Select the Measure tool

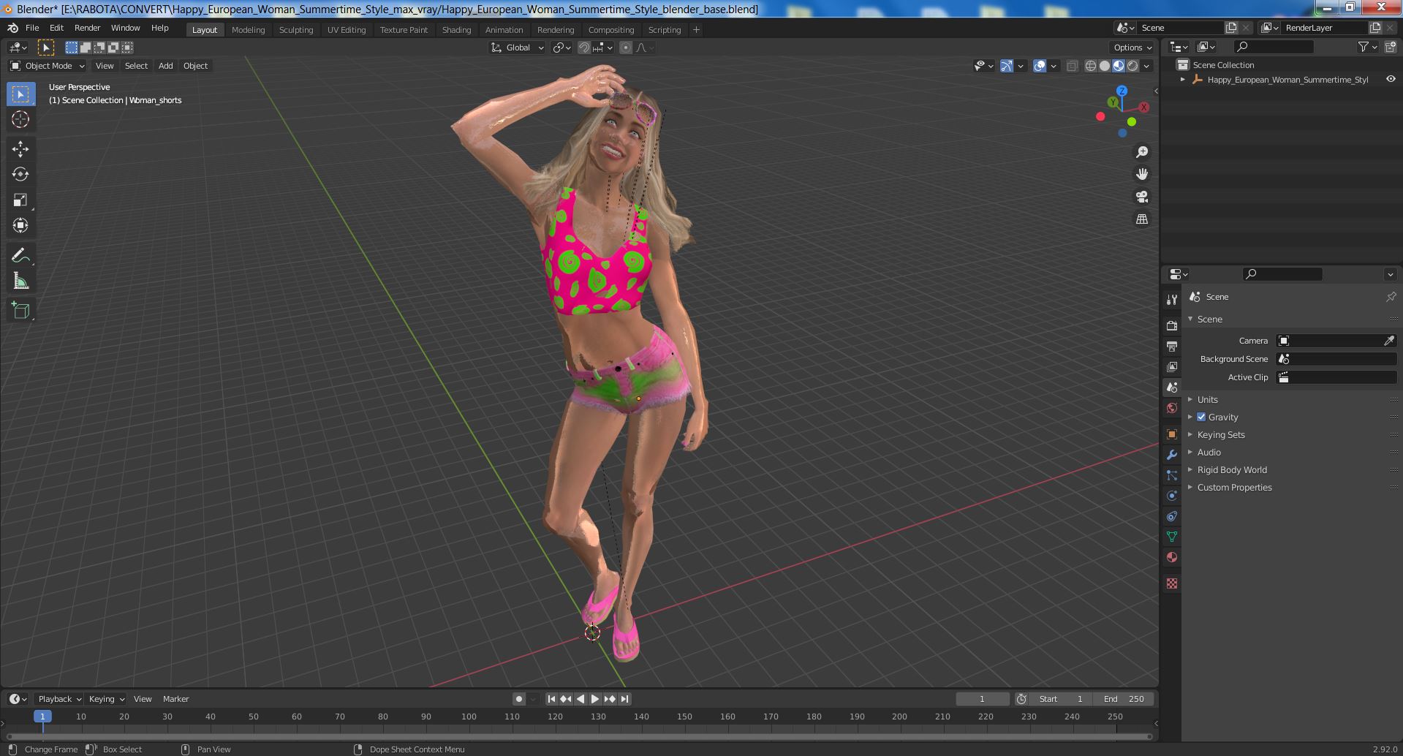tap(20, 281)
